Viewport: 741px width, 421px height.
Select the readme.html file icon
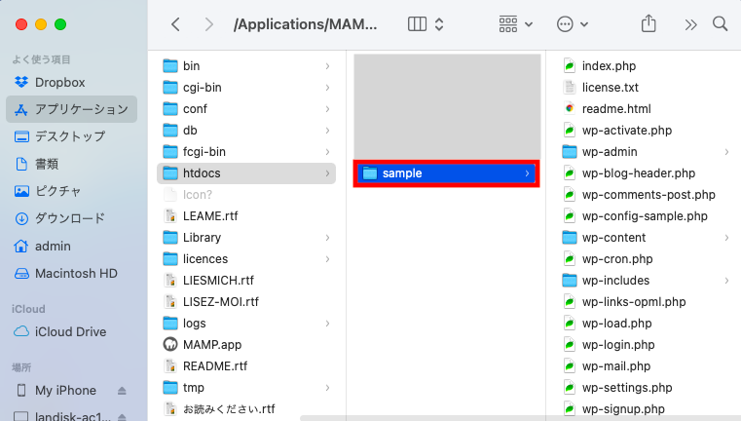point(570,109)
